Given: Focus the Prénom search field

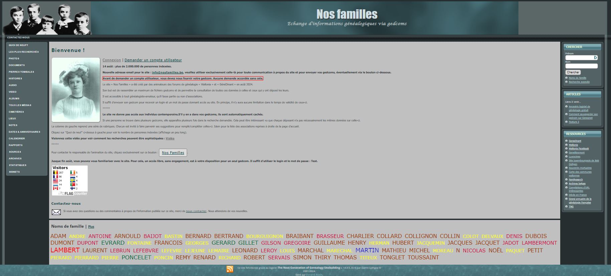Looking at the screenshot, I should click(581, 58).
